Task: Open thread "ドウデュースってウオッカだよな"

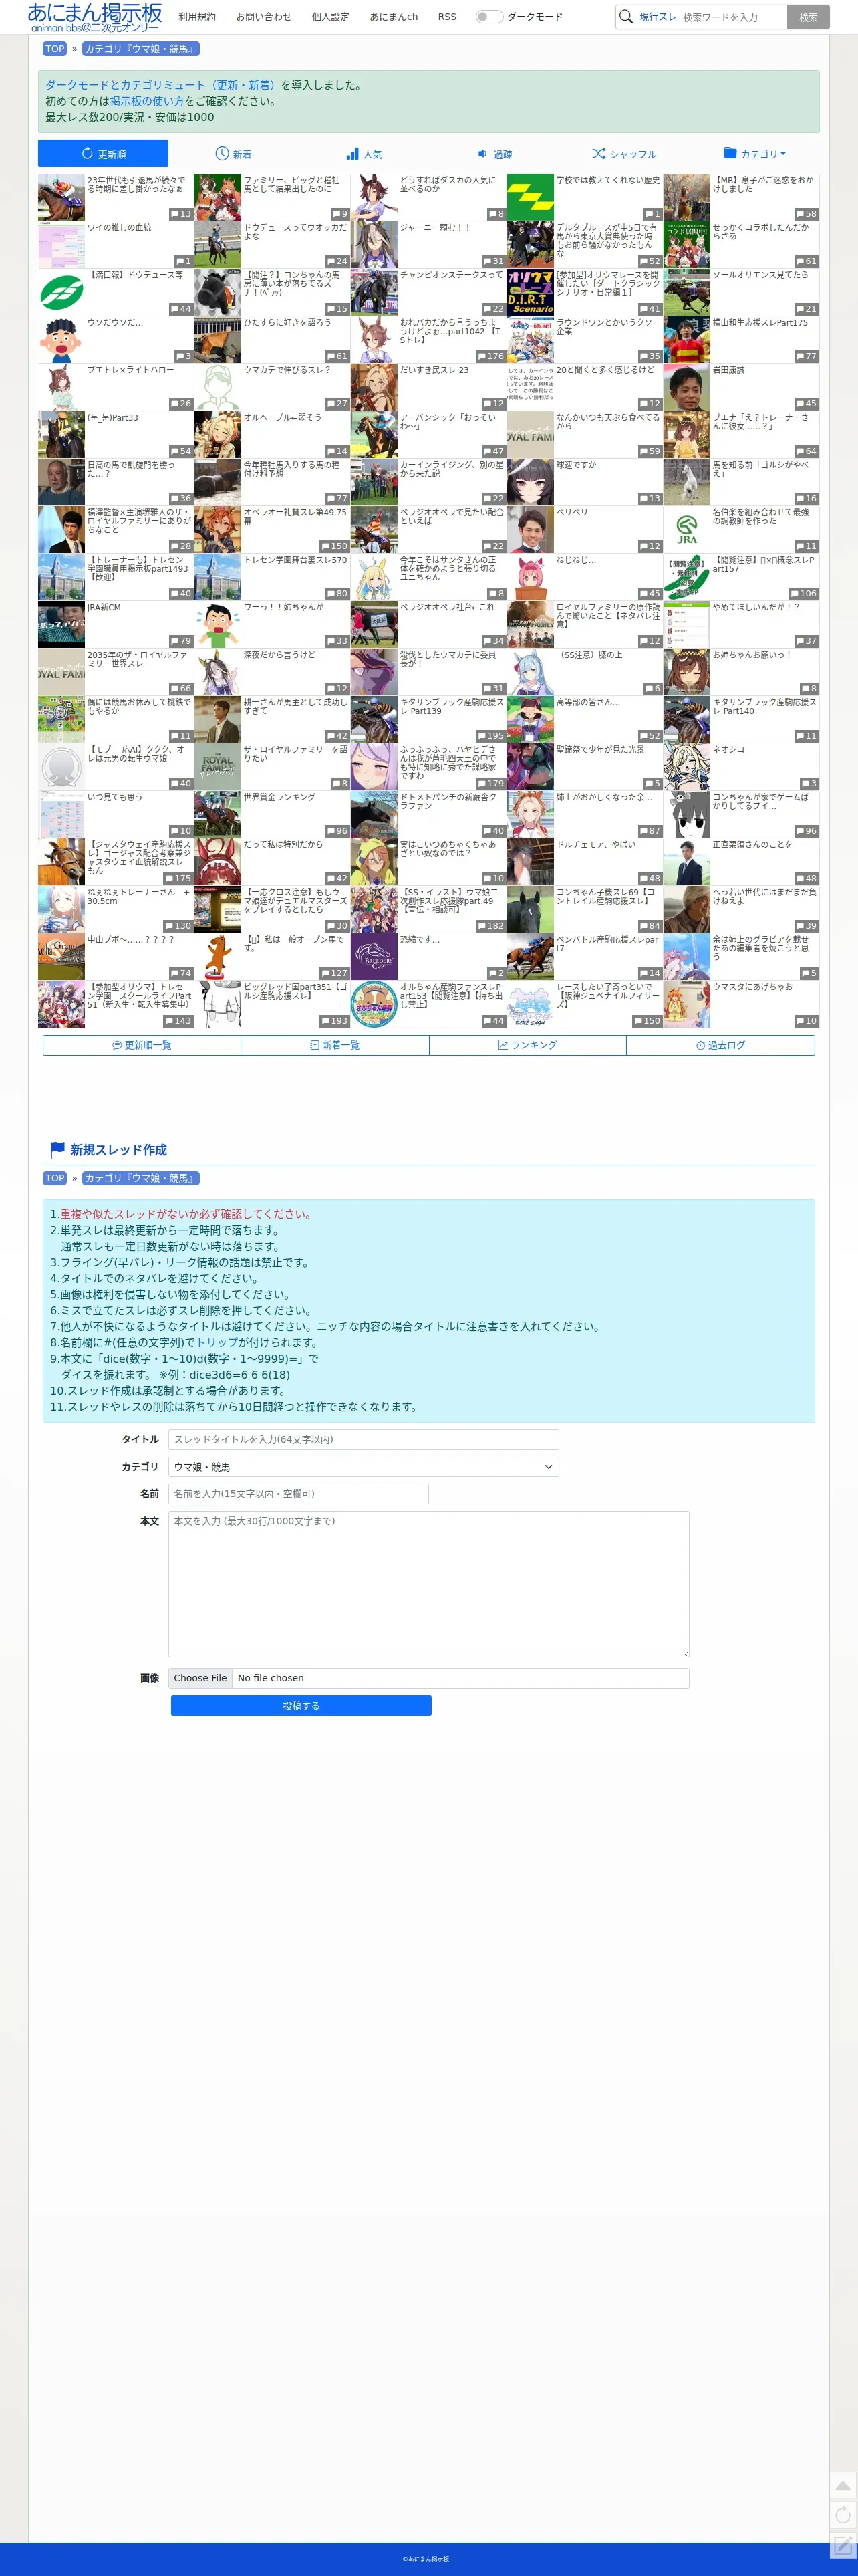Action: tap(295, 232)
